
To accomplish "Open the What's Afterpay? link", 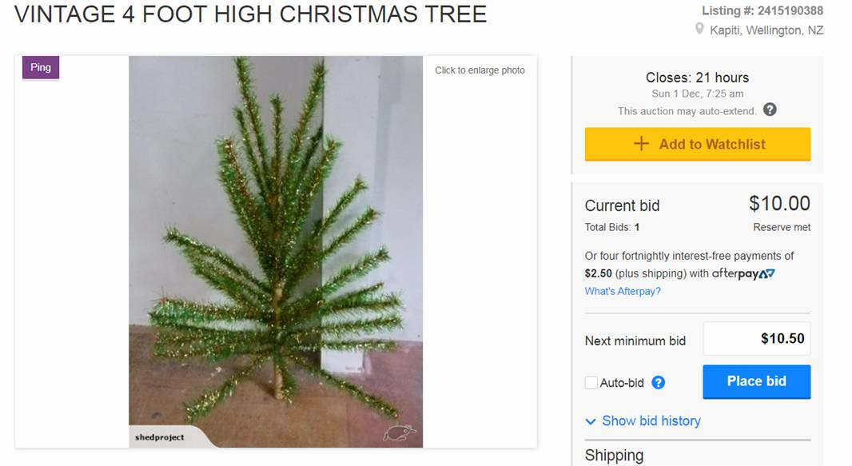I will pyautogui.click(x=623, y=291).
